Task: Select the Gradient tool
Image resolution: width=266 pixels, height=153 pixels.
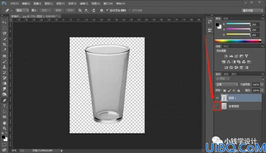Action: point(5,84)
